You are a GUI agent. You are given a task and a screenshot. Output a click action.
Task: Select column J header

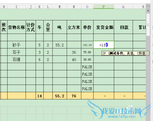coord(31,7)
